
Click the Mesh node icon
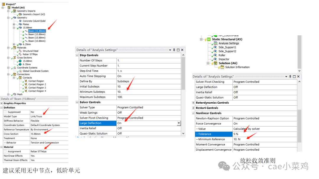click(x=15, y=94)
